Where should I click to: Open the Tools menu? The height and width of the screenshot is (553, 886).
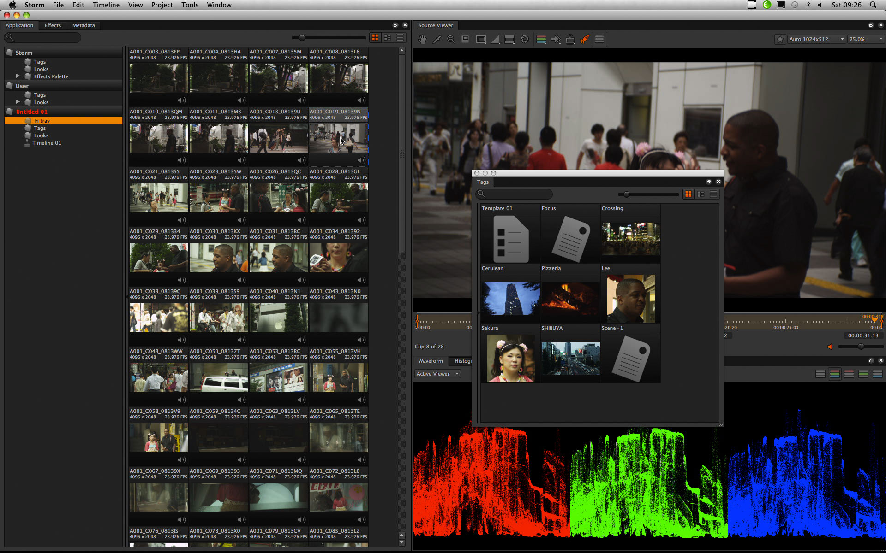click(190, 5)
